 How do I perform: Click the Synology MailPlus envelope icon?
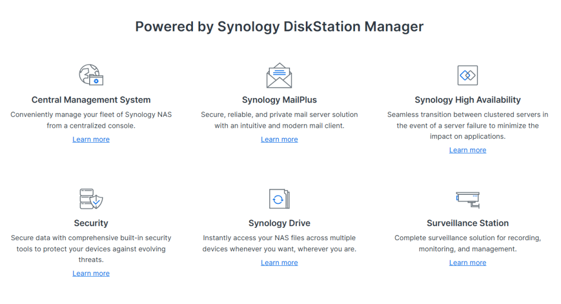[x=279, y=76]
